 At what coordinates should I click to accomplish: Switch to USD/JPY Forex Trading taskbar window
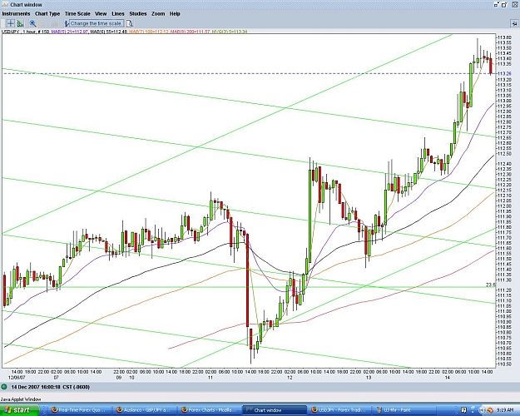pos(340,410)
